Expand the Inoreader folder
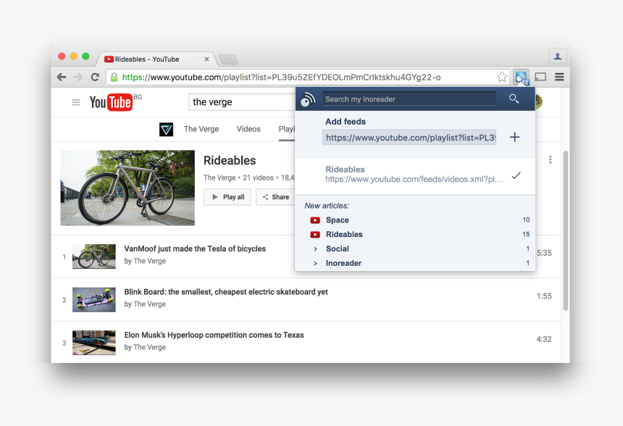The height and width of the screenshot is (426, 623). pos(315,264)
